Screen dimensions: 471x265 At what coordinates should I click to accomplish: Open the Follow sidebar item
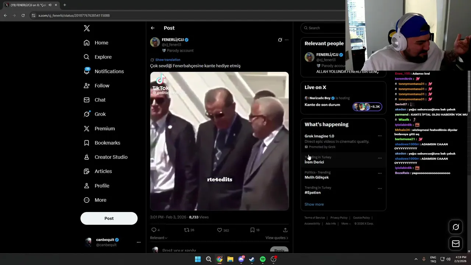tap(96, 86)
